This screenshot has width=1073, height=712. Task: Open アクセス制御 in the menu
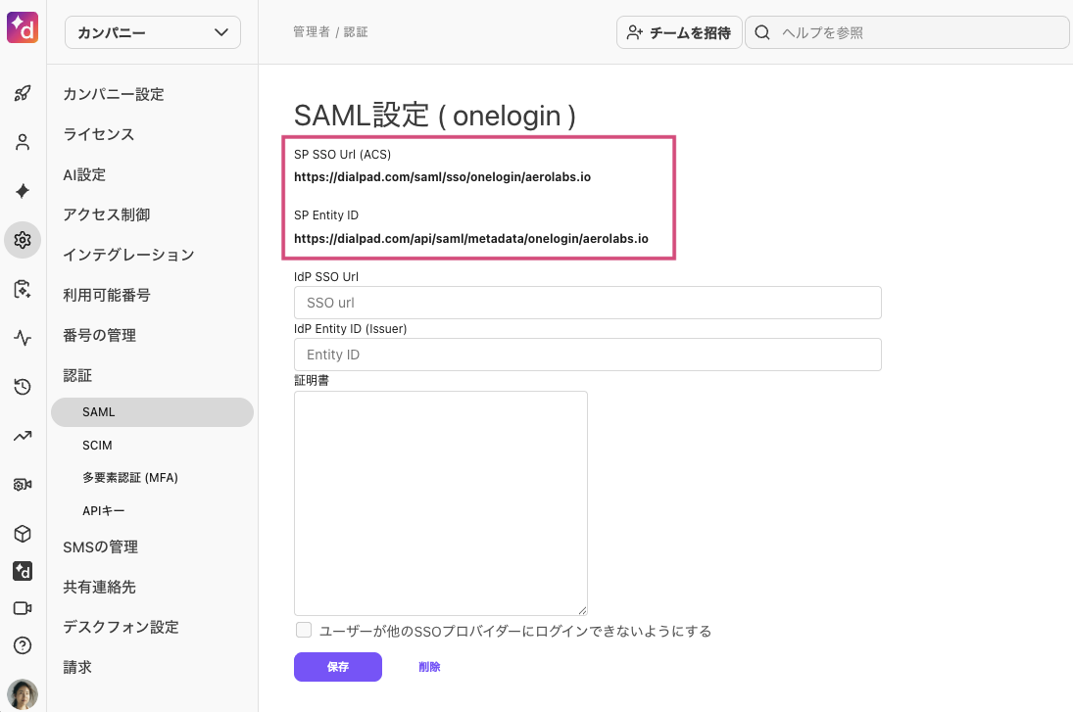(106, 214)
